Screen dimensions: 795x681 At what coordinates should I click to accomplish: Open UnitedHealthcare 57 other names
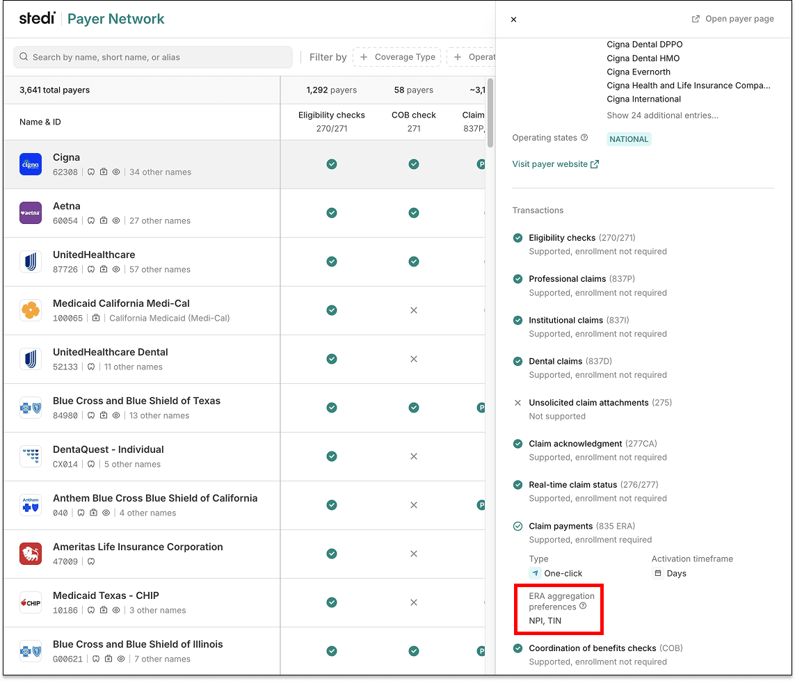(160, 269)
